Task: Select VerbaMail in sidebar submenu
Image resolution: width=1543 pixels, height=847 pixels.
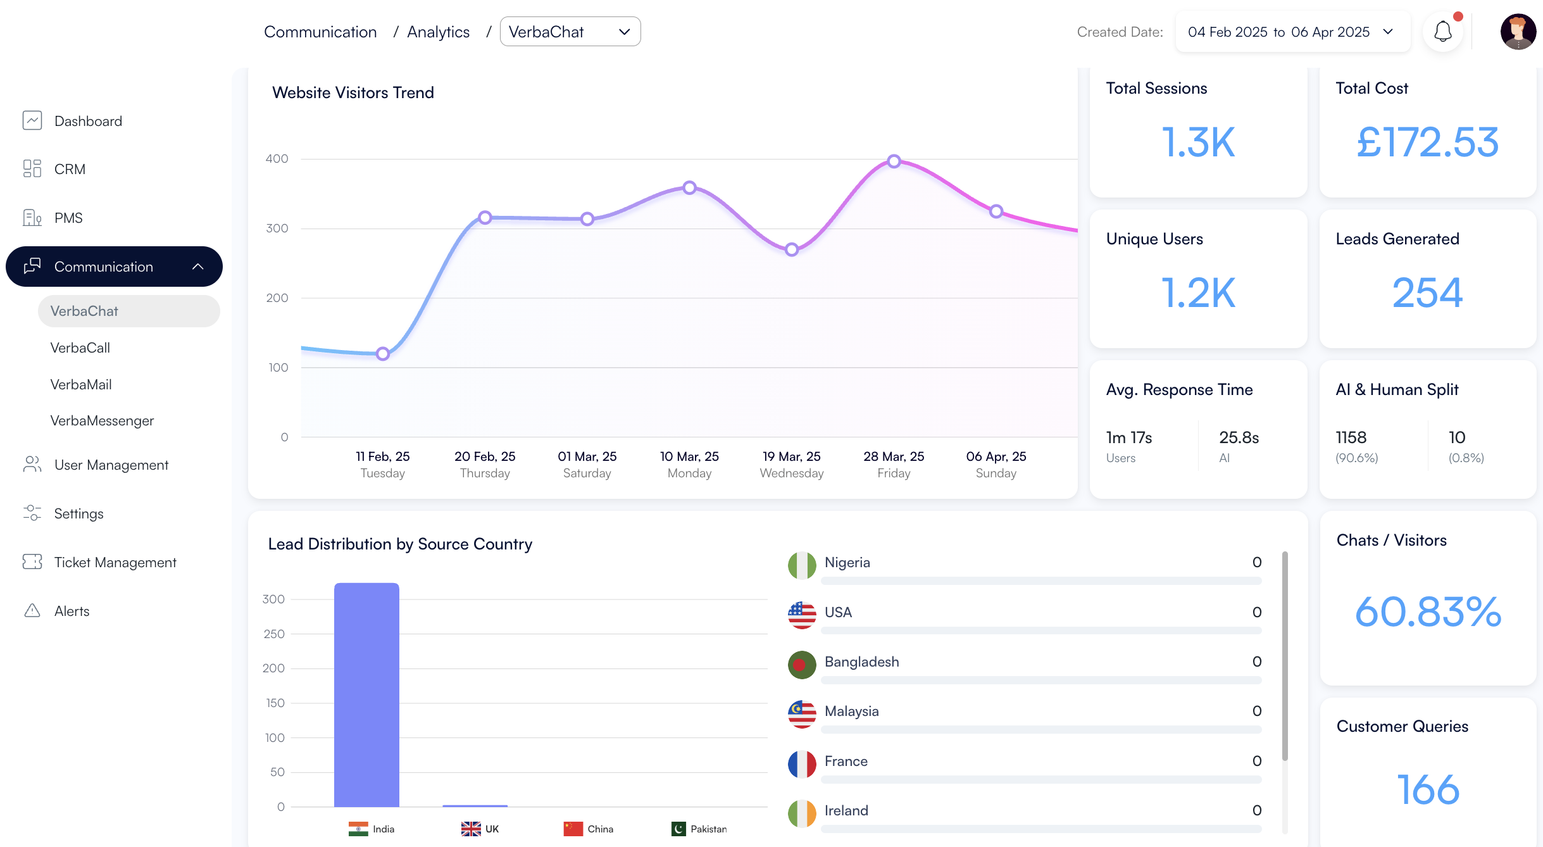Action: pos(81,384)
